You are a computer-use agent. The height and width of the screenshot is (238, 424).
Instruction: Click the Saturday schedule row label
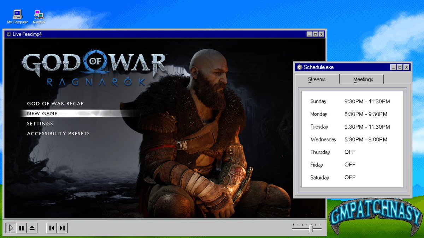point(320,178)
